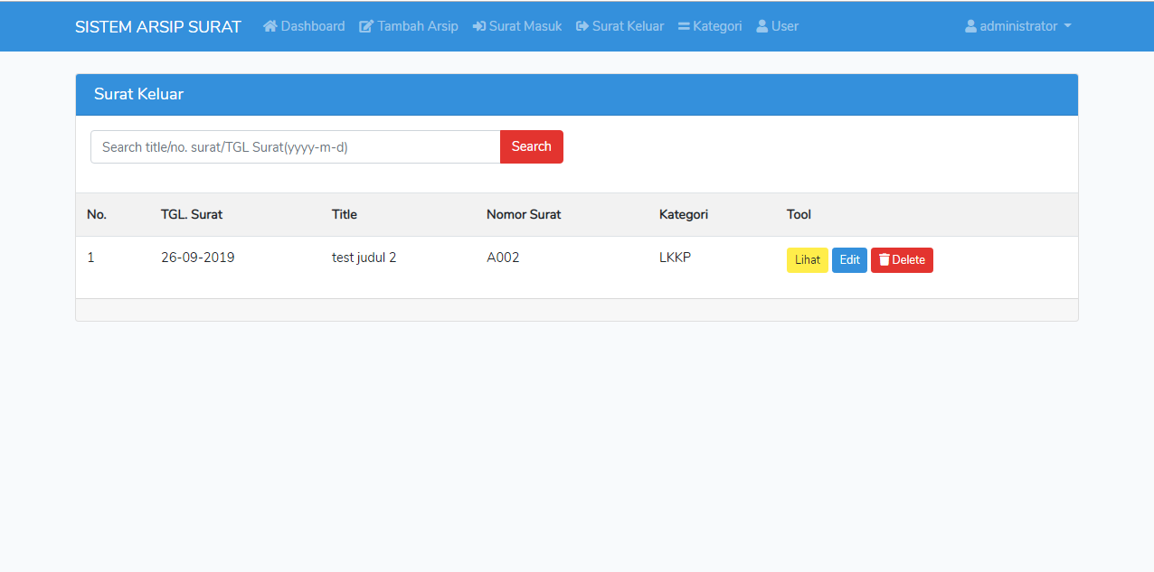Click the Surat Masuk sign-in icon
Viewport: 1154px width, 572px height.
(x=479, y=26)
